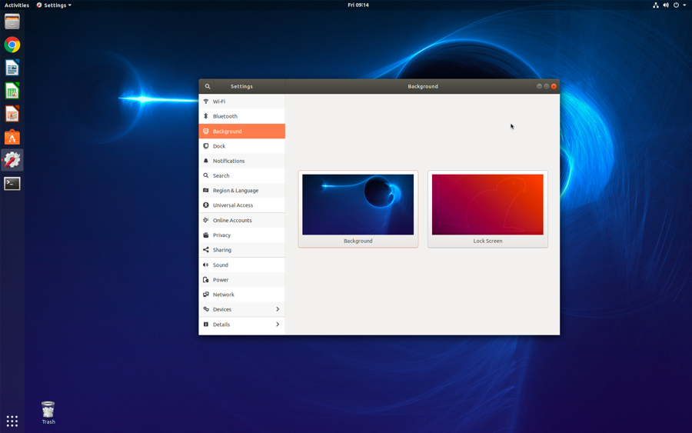Select Bluetooth in settings sidebar
692x433 pixels.
tap(242, 116)
